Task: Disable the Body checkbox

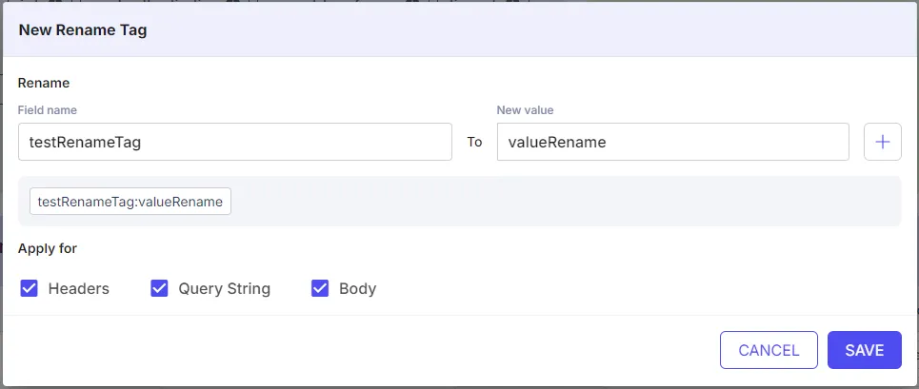Action: coord(320,288)
